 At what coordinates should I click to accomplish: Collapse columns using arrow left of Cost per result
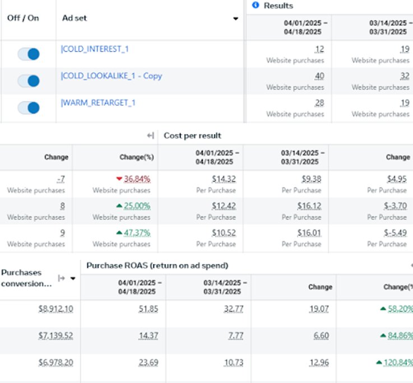click(150, 136)
